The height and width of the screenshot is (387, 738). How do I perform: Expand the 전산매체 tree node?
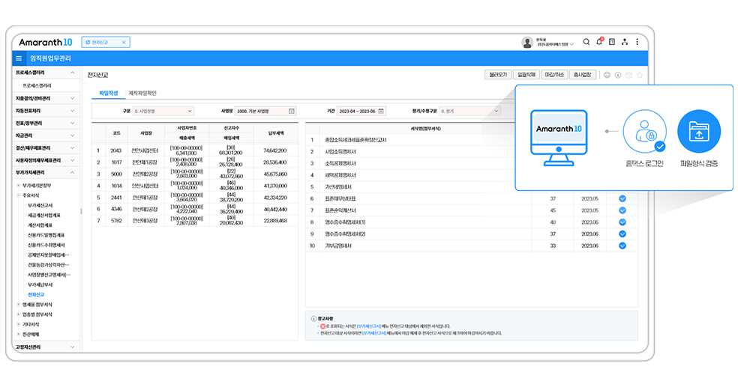(x=18, y=335)
